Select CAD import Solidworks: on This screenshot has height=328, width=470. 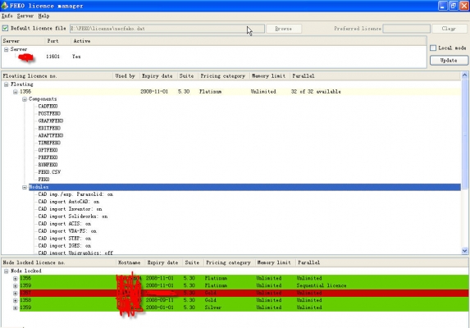[73, 216]
